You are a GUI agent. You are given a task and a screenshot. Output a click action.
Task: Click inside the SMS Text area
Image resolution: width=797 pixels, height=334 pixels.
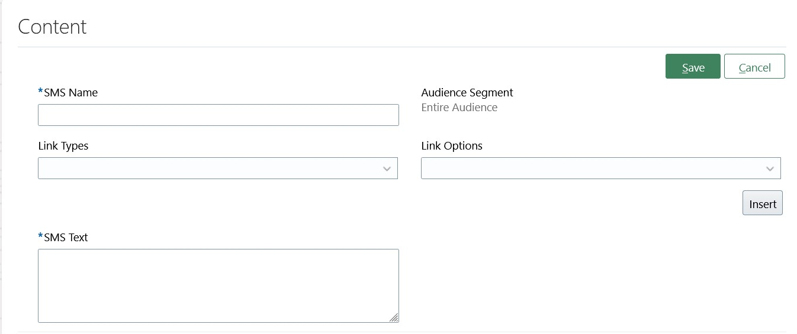218,286
